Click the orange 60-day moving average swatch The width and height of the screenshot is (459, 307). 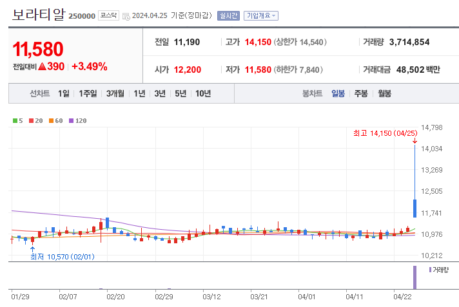coord(51,121)
